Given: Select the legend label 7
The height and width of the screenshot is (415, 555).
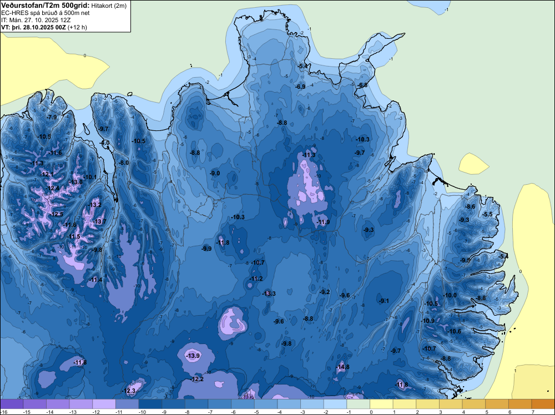Looking at the screenshot, I should point(533,412).
